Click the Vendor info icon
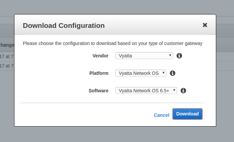This screenshot has width=234, height=142. 179,56
